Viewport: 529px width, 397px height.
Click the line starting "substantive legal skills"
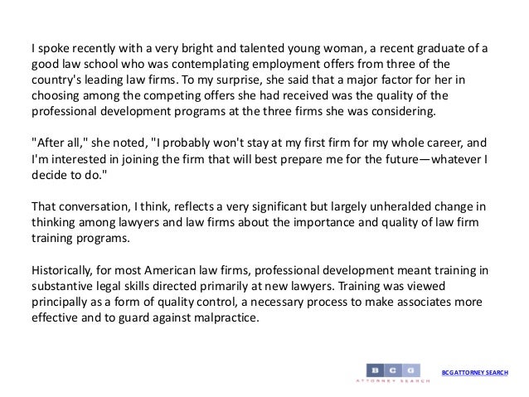238,286
